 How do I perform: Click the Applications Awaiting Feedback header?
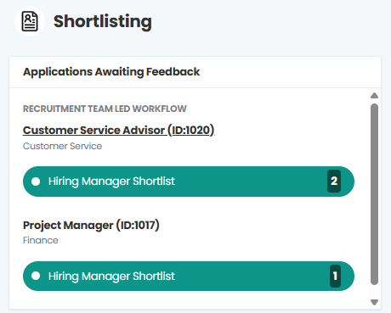click(111, 72)
